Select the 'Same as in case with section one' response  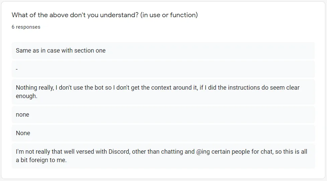(163, 51)
